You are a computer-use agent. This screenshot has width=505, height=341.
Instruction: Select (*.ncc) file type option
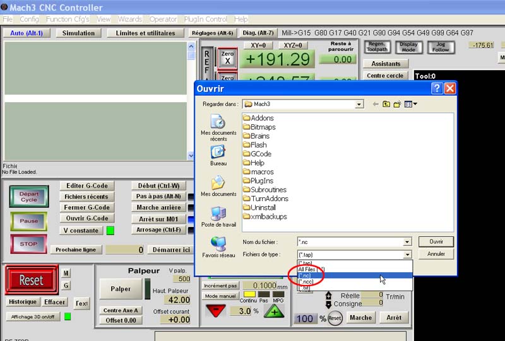[x=355, y=282]
